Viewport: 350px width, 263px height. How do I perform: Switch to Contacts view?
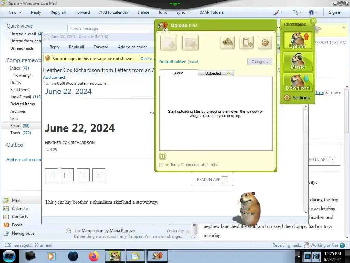[x=20, y=217]
